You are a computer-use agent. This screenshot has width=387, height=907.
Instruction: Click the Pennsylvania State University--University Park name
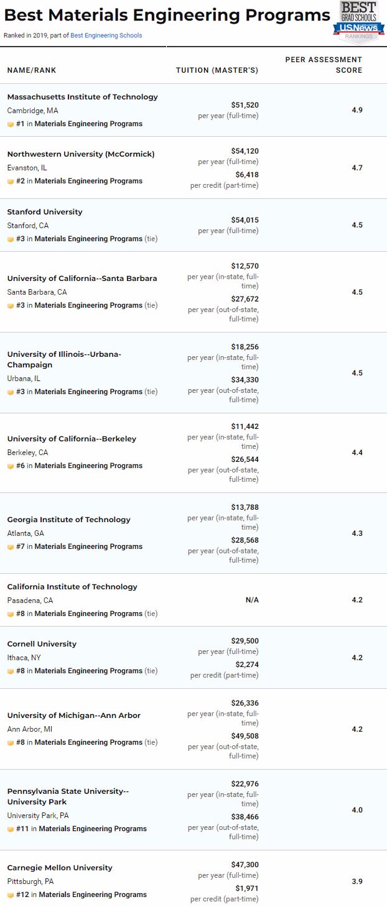[67, 796]
